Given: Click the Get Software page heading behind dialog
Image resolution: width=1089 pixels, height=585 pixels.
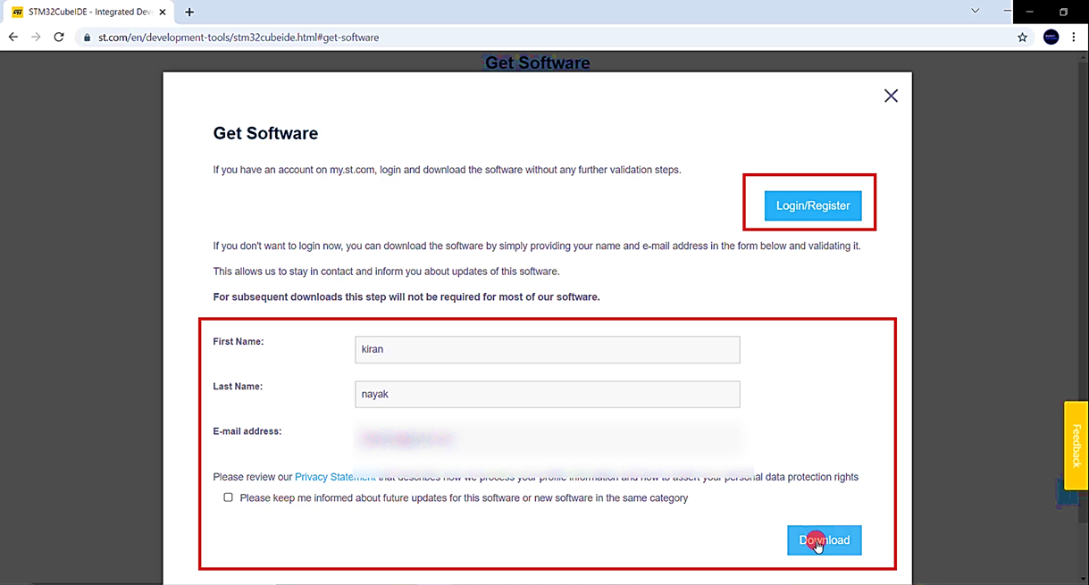Looking at the screenshot, I should [538, 63].
